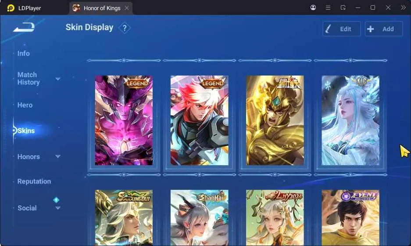Select the purple demon Legend skin card

click(124, 120)
